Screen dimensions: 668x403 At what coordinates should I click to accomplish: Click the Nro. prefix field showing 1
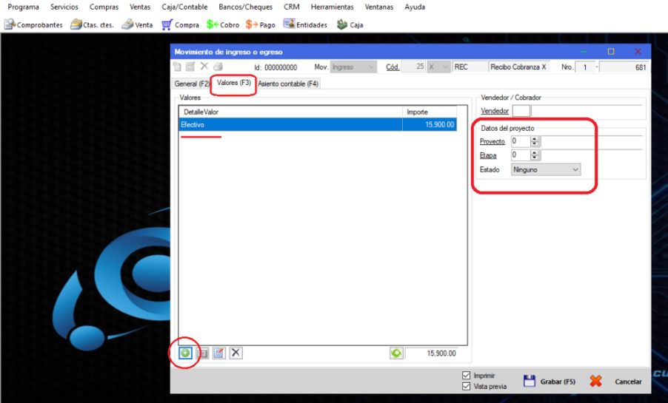585,67
